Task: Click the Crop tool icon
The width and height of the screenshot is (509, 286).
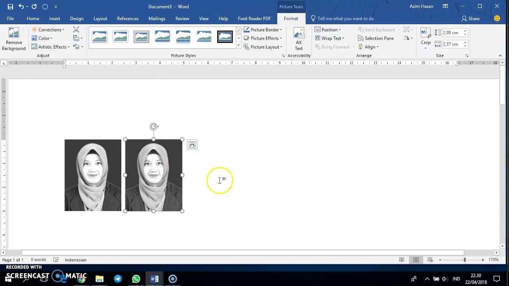Action: (x=425, y=33)
